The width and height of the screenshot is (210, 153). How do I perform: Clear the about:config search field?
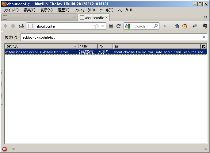click(x=204, y=37)
